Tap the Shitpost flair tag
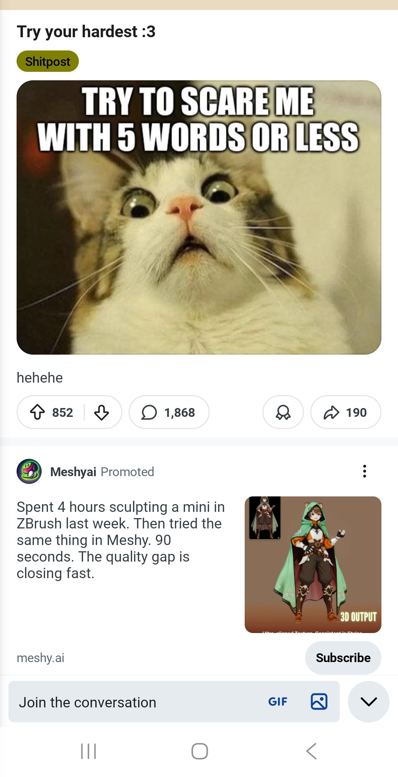Viewport: 398px width, 777px height. (x=48, y=61)
